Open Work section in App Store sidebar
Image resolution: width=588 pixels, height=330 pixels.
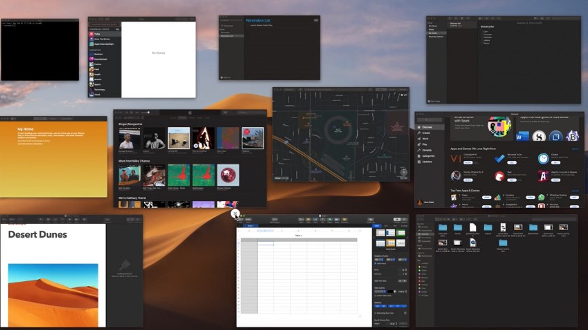430,139
